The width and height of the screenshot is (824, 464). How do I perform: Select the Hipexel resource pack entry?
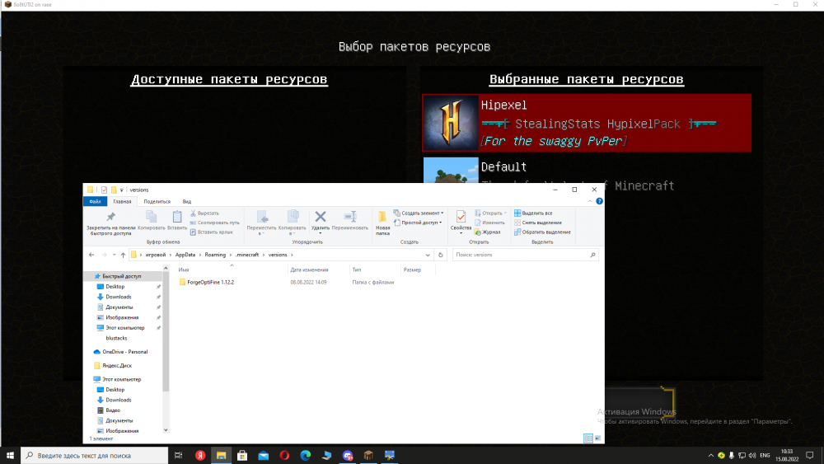point(587,123)
